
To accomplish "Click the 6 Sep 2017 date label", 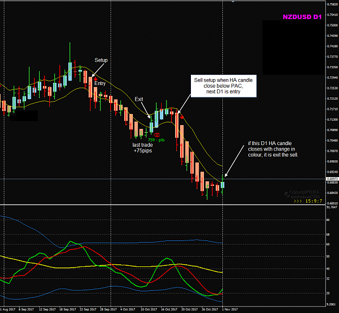I will [x=26, y=309].
